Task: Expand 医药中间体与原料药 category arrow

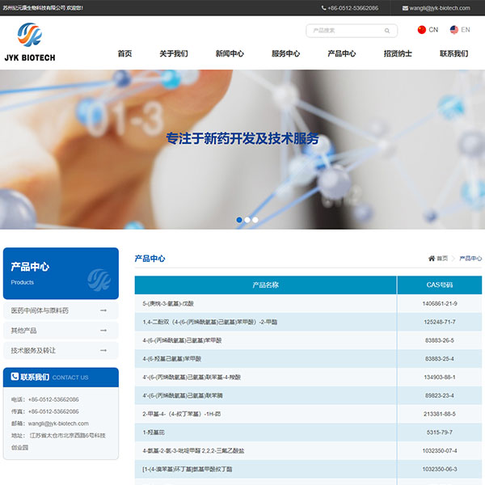Action: point(103,310)
